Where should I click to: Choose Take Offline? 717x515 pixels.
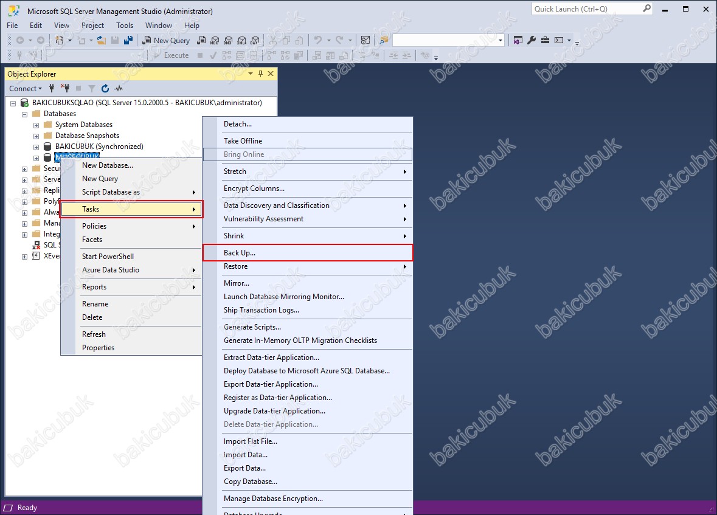(x=308, y=141)
